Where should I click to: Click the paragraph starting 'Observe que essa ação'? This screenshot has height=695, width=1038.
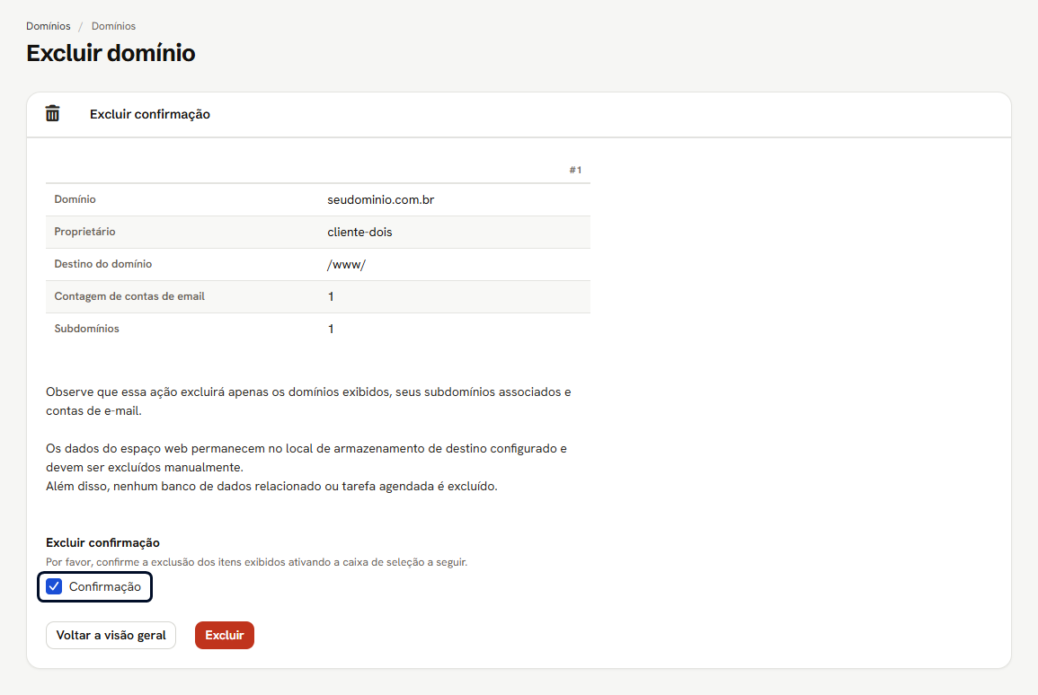click(308, 401)
